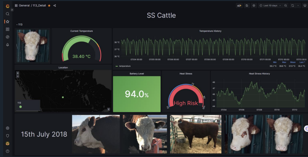Open the Dashboards icon in sidebar

coord(7,29)
